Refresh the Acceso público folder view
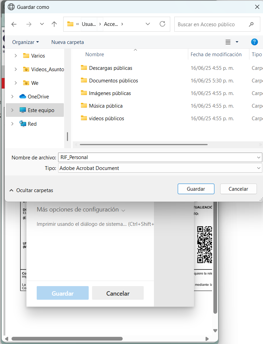Screen dimensions: 263x344 coord(162,24)
